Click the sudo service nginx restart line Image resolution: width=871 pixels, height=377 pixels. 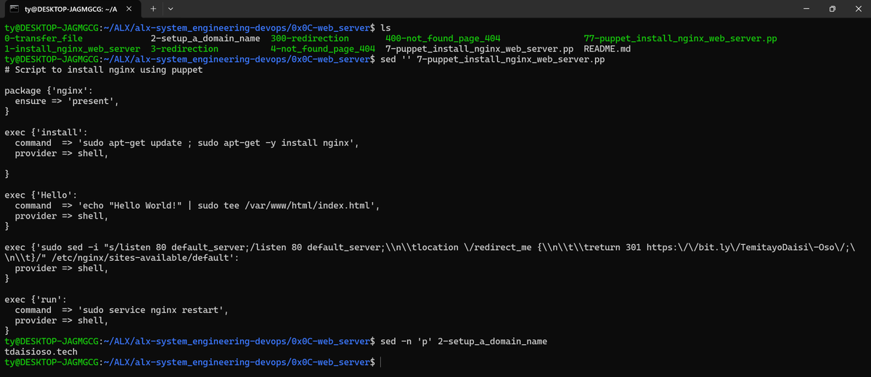(x=122, y=310)
